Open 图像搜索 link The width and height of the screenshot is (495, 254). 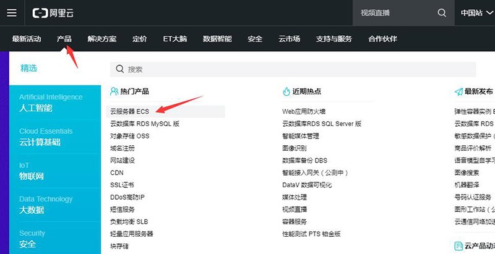(467, 172)
